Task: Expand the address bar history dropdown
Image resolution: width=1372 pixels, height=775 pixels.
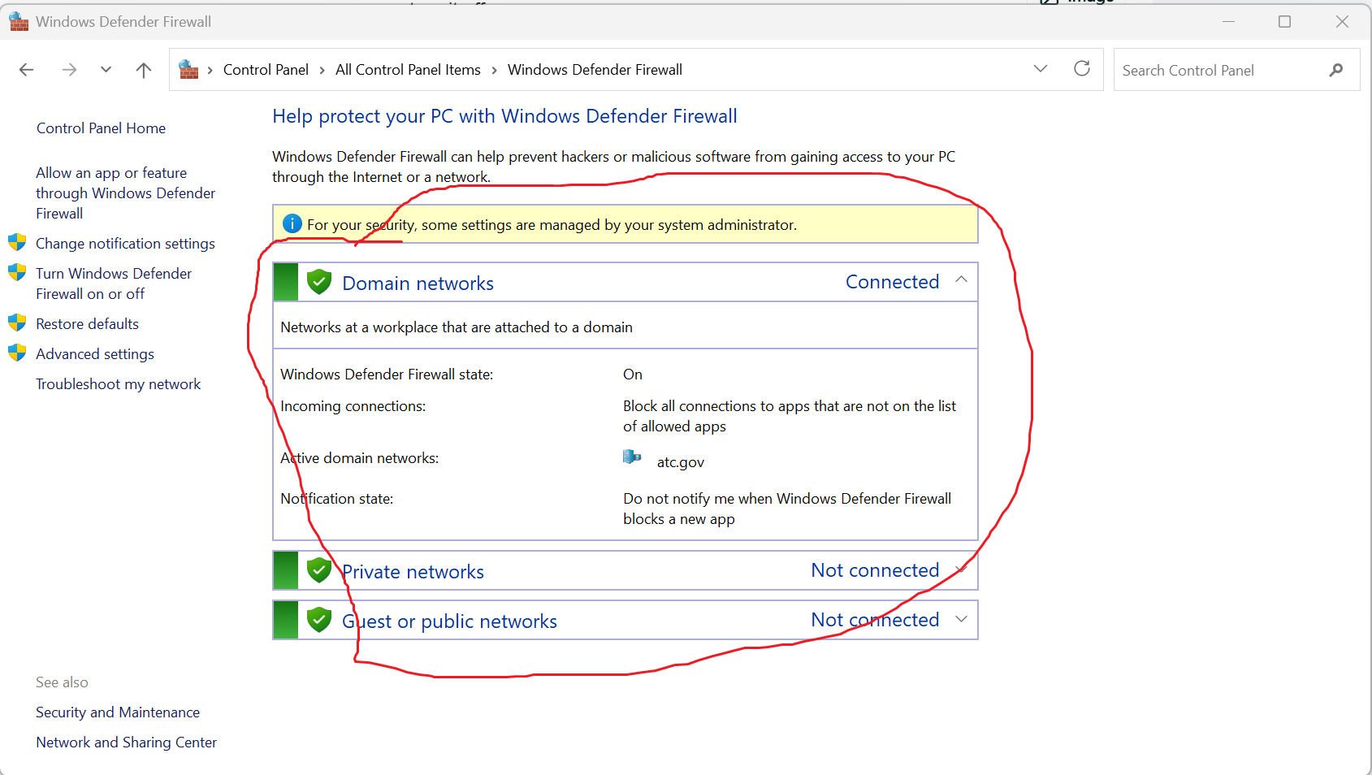Action: click(1041, 69)
